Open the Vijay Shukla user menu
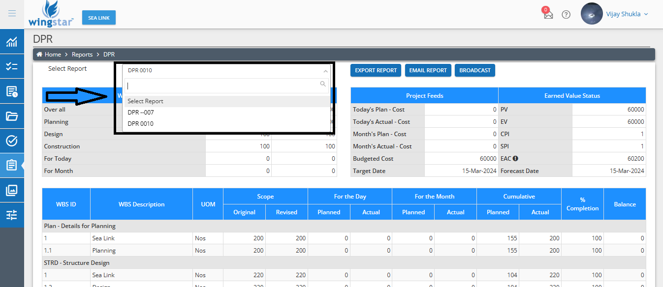Viewport: 663px width, 287px height. coord(627,14)
